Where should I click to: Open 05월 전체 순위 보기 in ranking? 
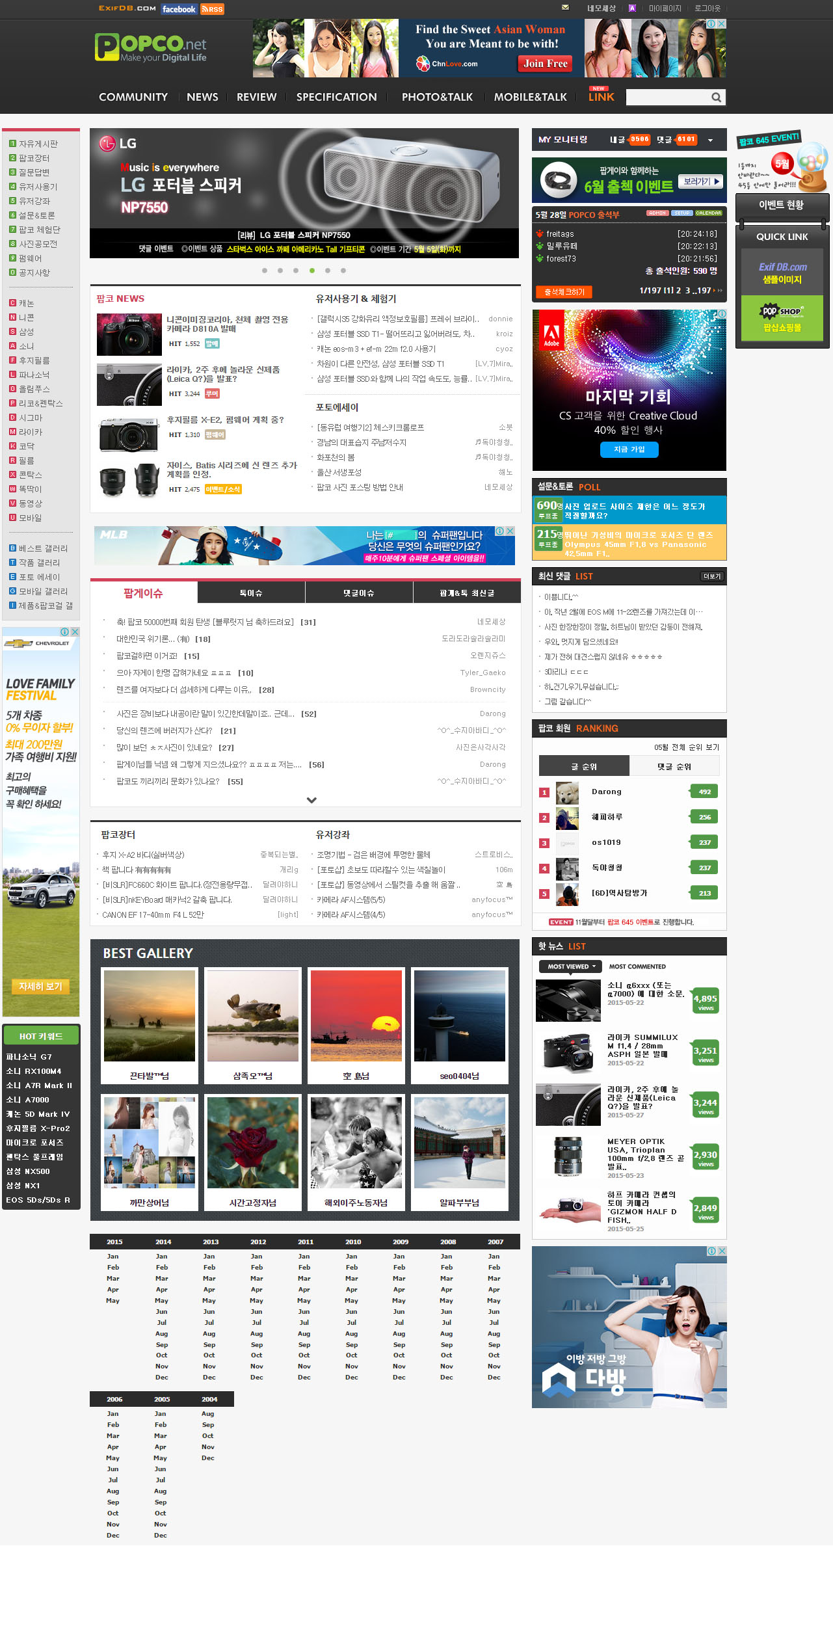pyautogui.click(x=687, y=747)
